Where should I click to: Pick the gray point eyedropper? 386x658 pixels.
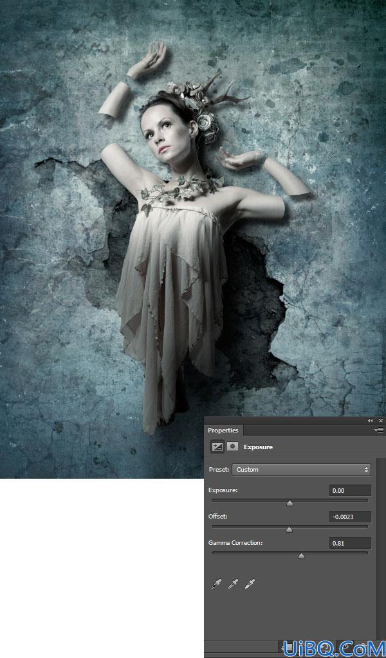233,583
